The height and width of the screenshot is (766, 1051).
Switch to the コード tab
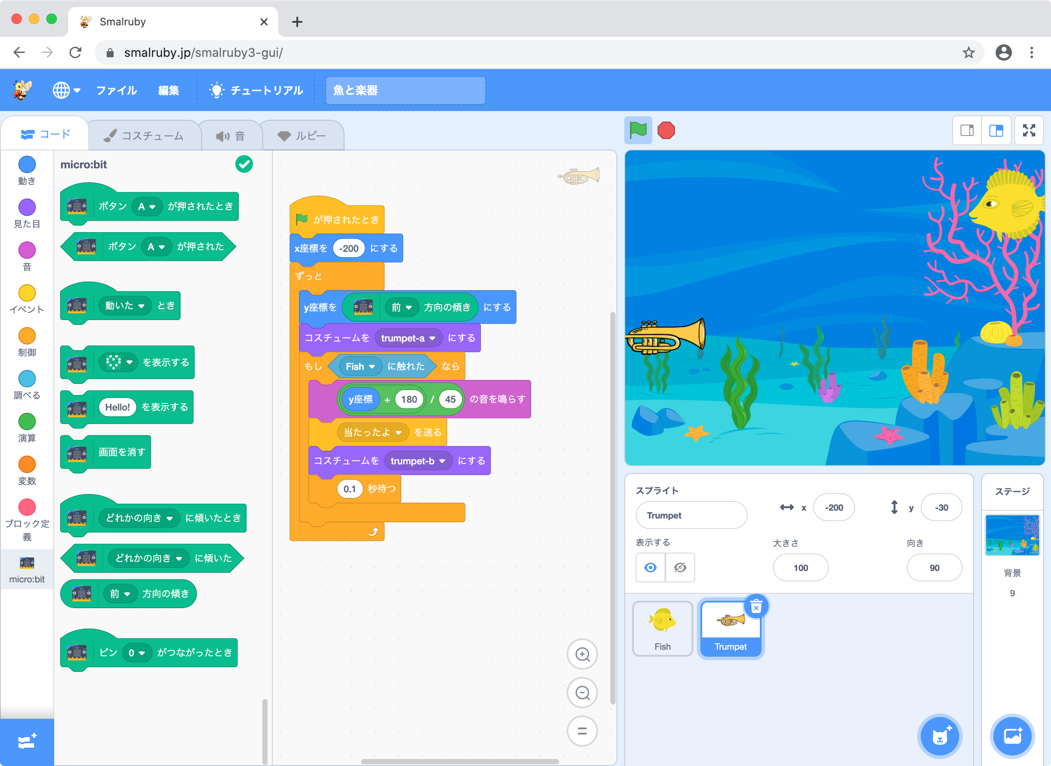click(45, 135)
